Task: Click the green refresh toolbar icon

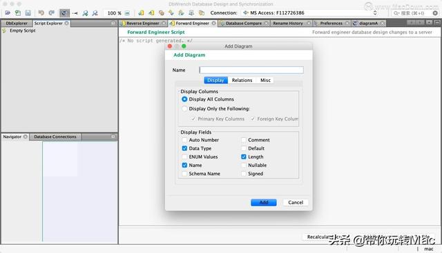Action: pos(181,13)
